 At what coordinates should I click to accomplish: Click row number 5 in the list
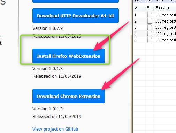tap(135, 40)
